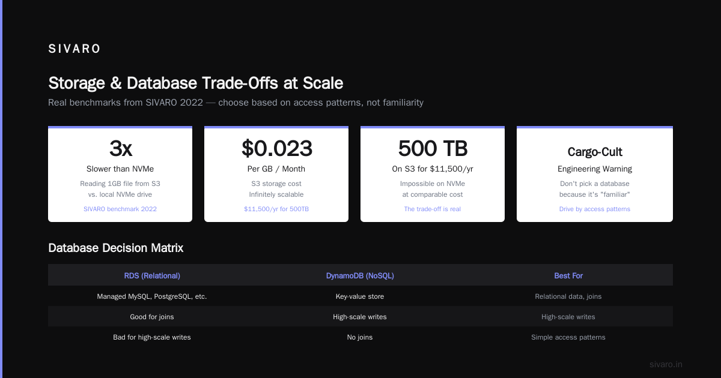Select the Good for joins cell
The width and height of the screenshot is (721, 378).
(x=152, y=317)
